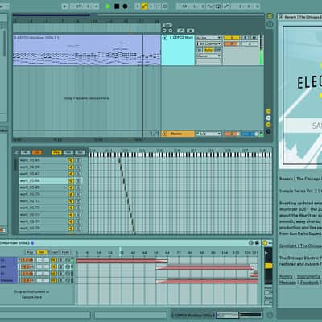Toggle the loop switch in the top bar
Image resolution: width=322 pixels, height=322 pixels.
(218, 6)
